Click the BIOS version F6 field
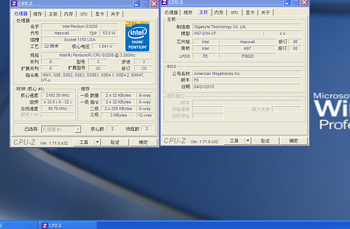The width and height of the screenshot is (350, 229). (247, 80)
